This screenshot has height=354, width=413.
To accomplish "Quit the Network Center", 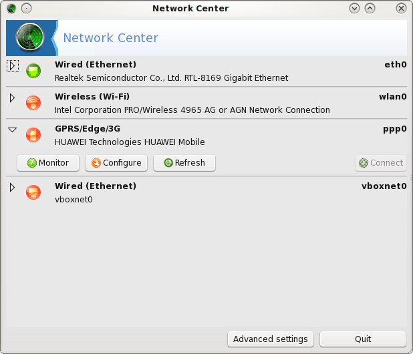I will 363,339.
